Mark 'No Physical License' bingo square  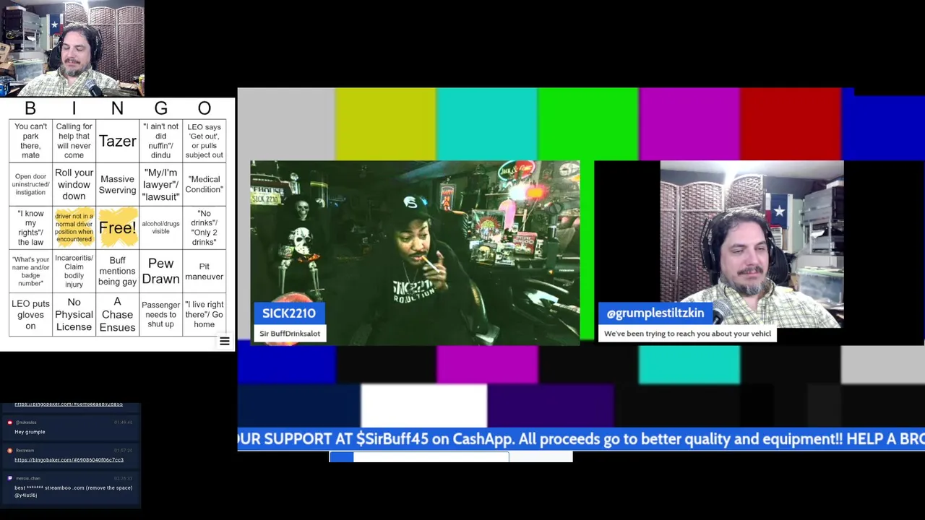point(74,314)
